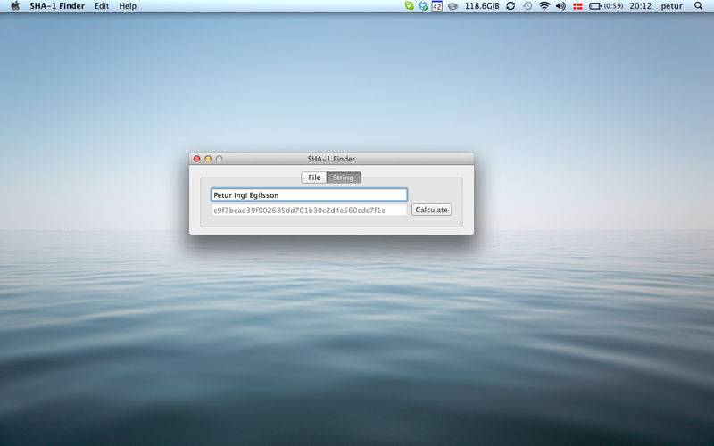Select the String tab

[x=344, y=178]
